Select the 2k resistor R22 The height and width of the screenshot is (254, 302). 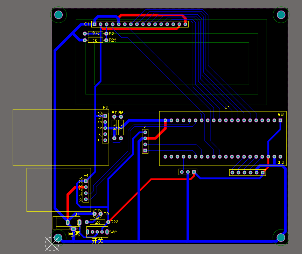click(x=98, y=221)
